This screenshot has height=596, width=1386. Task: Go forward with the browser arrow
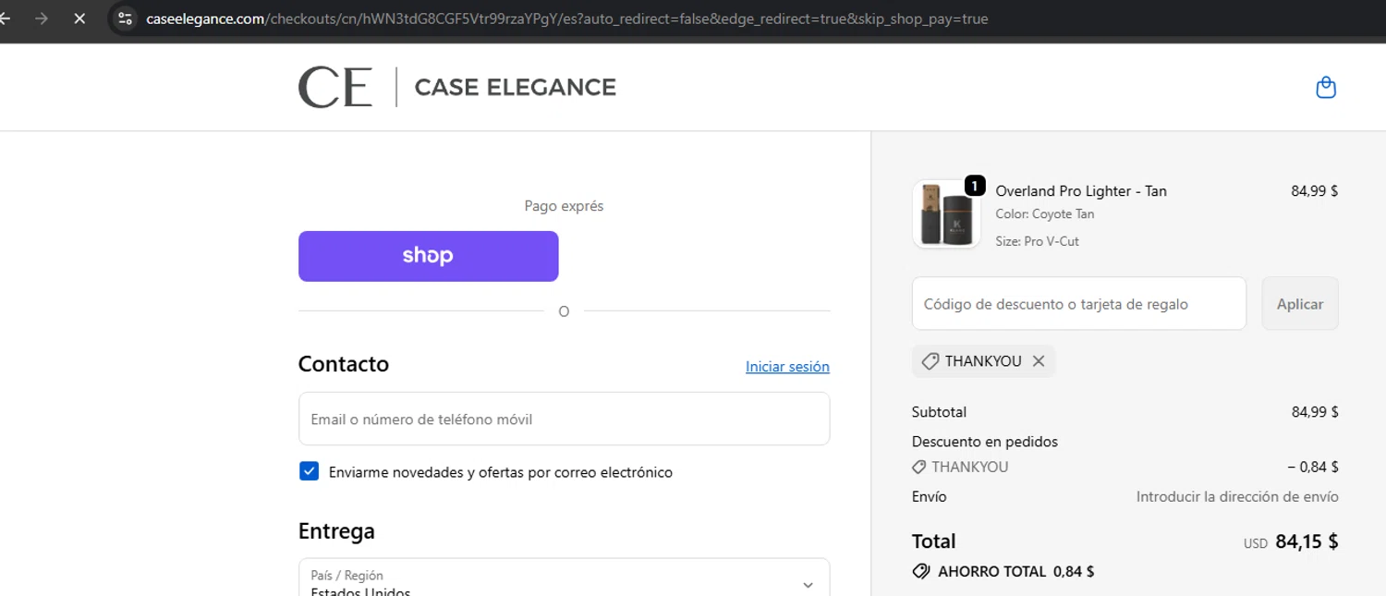(x=41, y=18)
